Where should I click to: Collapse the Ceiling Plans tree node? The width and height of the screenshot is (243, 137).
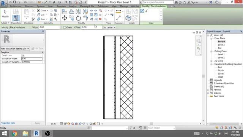pos(211,51)
